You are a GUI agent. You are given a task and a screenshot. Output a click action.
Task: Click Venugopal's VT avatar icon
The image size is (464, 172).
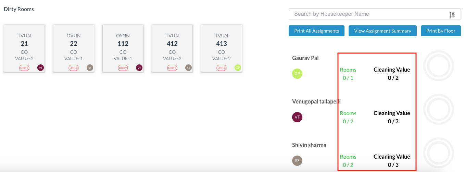pyautogui.click(x=297, y=117)
